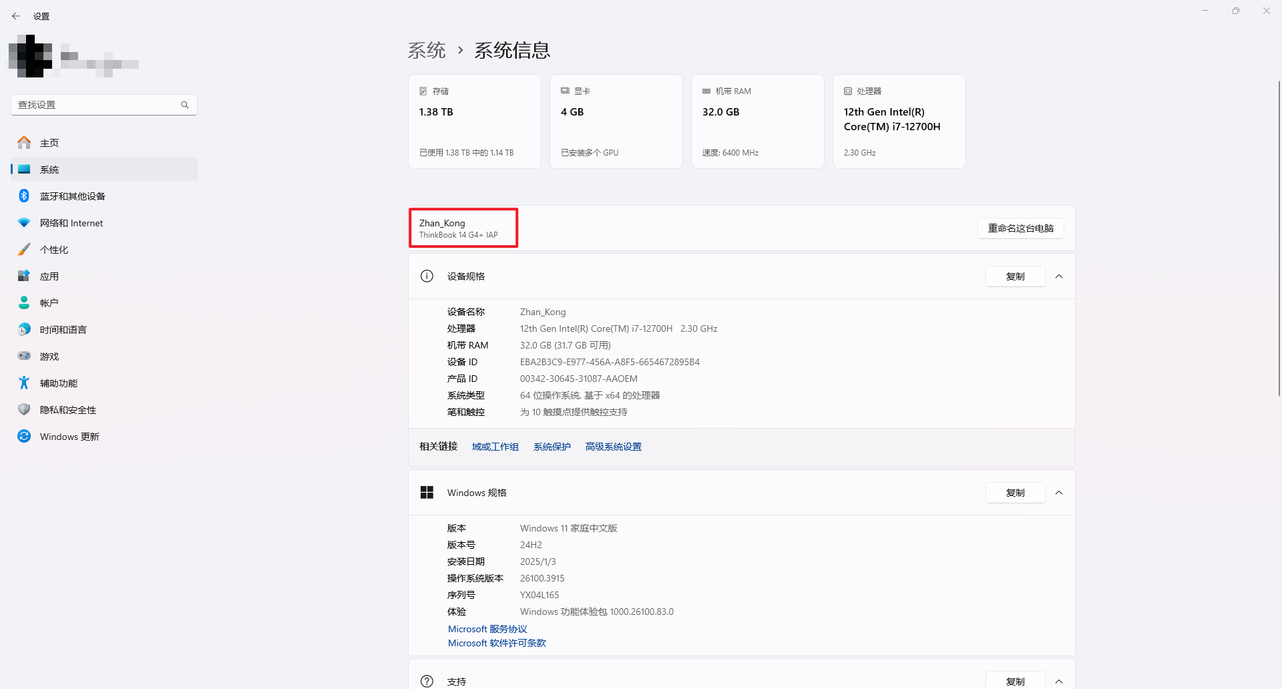Viewport: 1282px width, 689px height.
Task: Select 系统 in the sidebar
Action: coord(104,170)
